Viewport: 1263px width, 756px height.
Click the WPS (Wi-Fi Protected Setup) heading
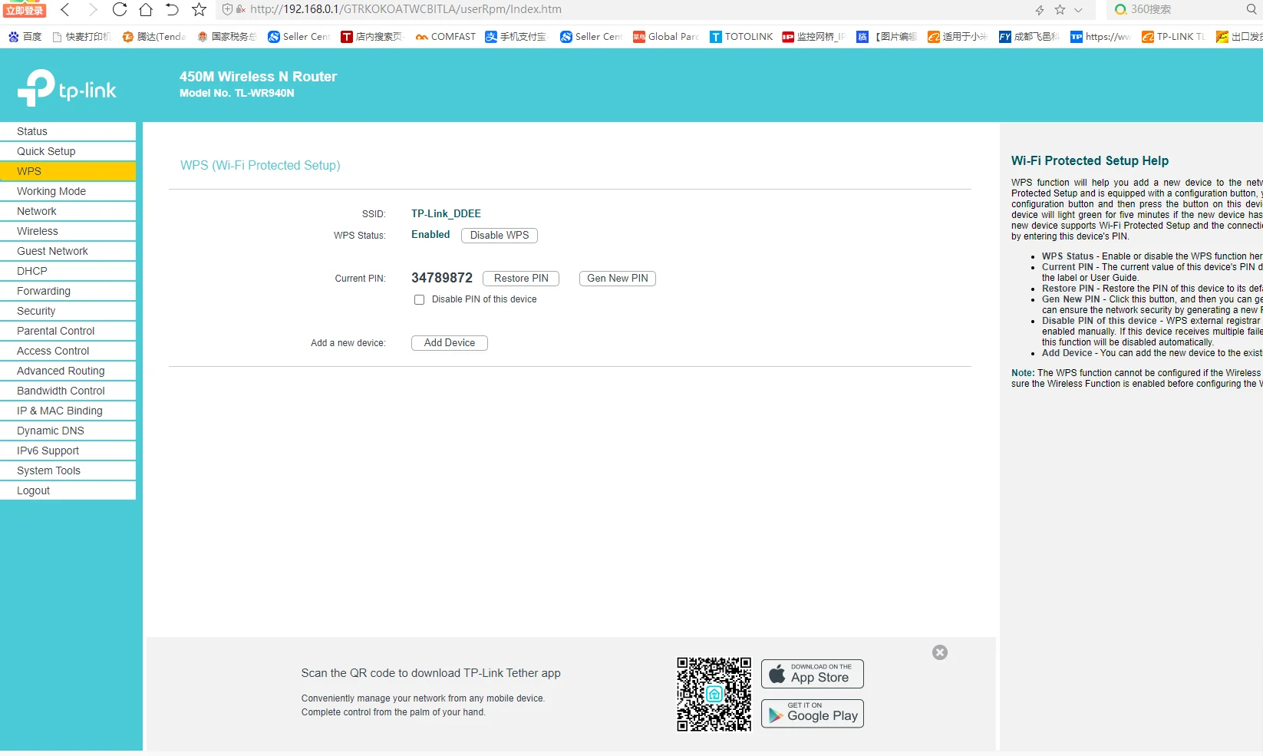tap(260, 166)
